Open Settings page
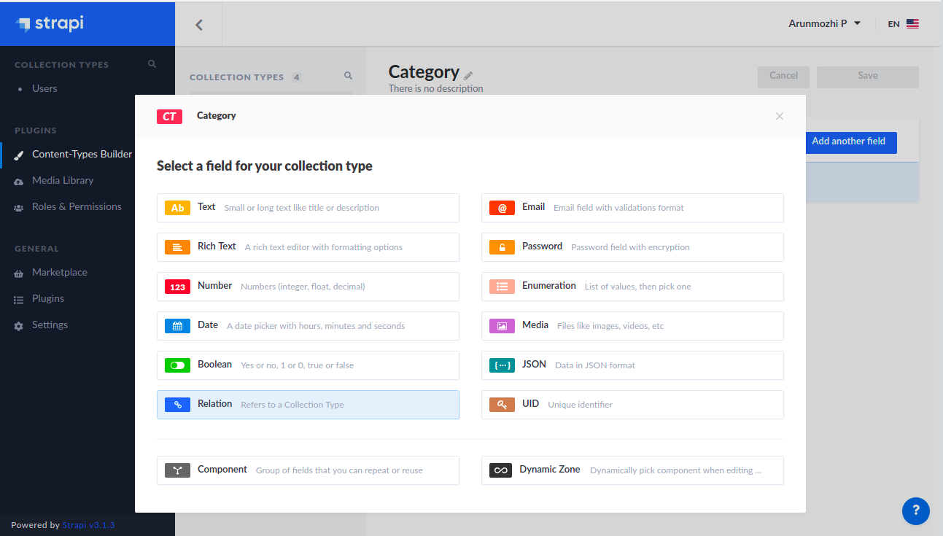 point(50,325)
